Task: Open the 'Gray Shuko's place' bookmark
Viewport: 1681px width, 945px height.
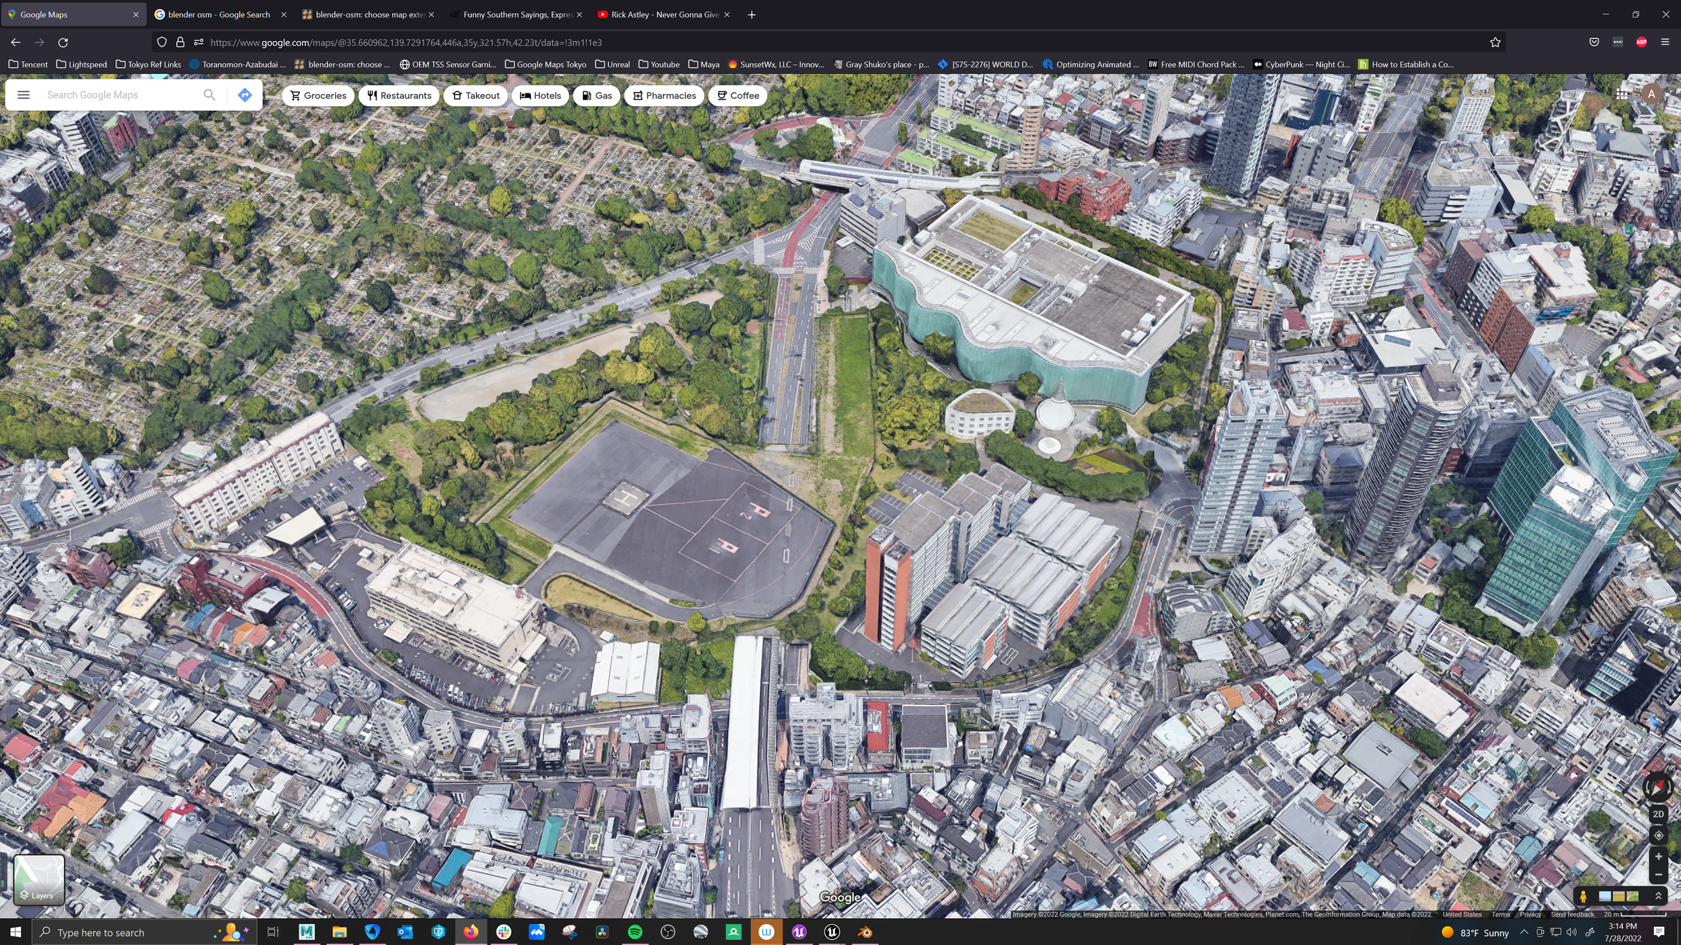Action: (882, 65)
